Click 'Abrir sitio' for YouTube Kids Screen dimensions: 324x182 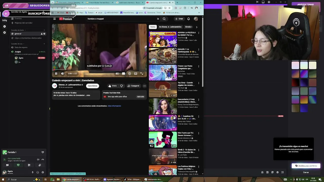[x=140, y=97]
